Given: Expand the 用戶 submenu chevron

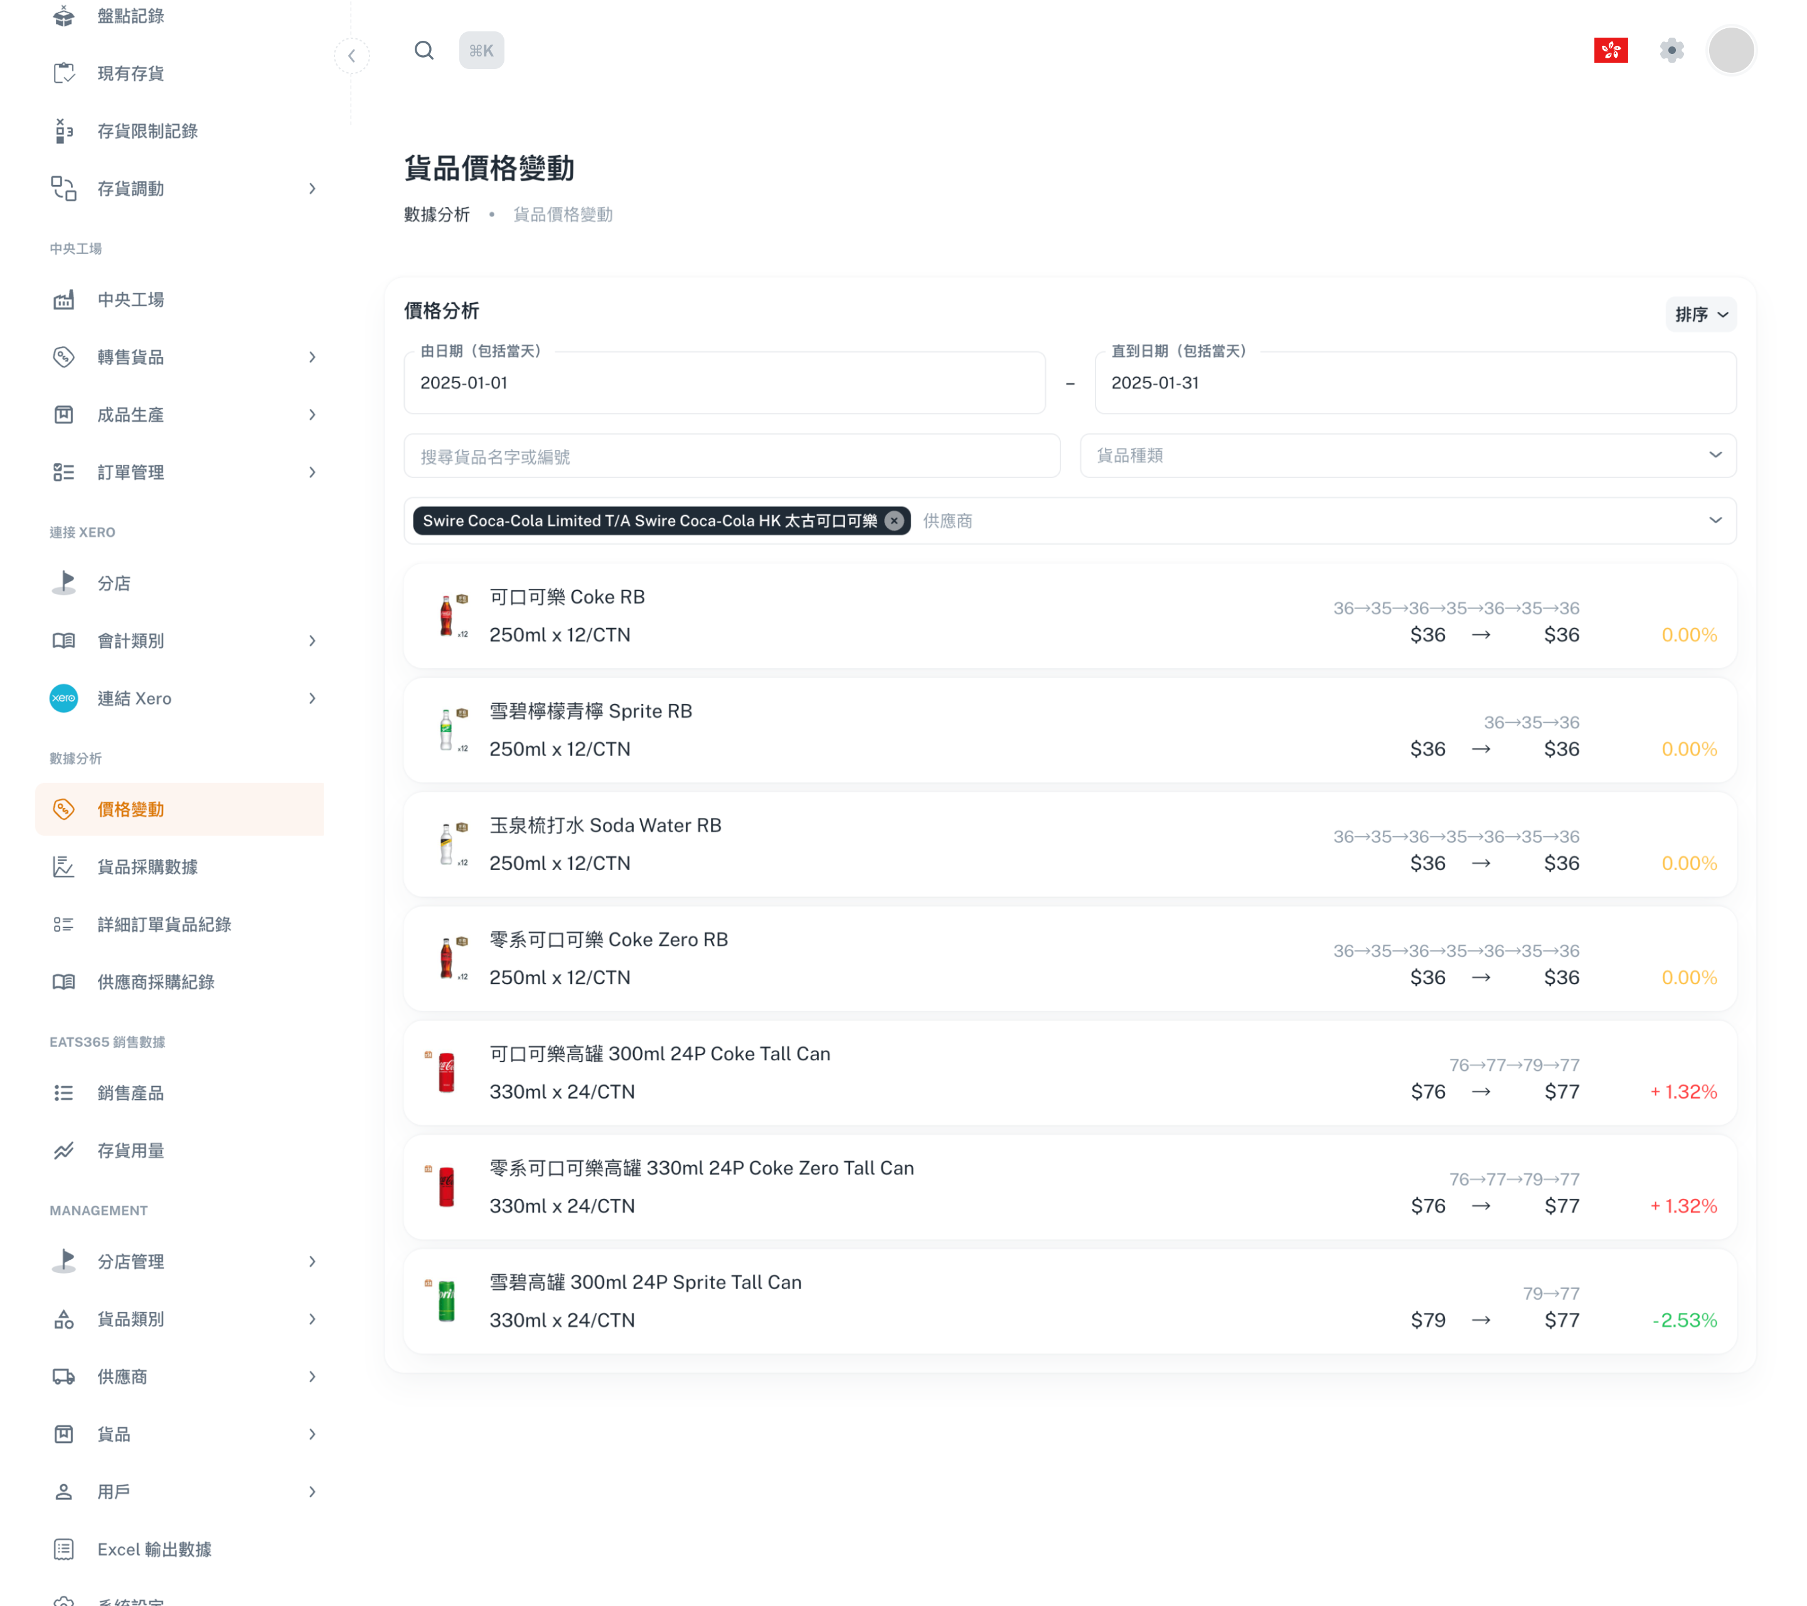Looking at the screenshot, I should tap(312, 1492).
